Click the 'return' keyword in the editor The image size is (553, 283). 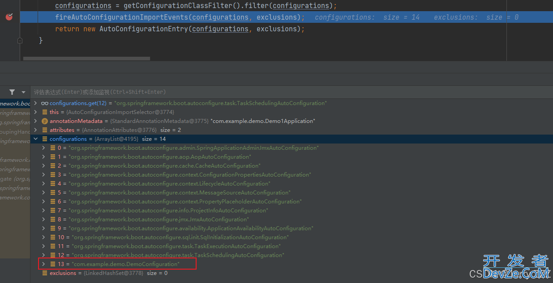click(67, 29)
